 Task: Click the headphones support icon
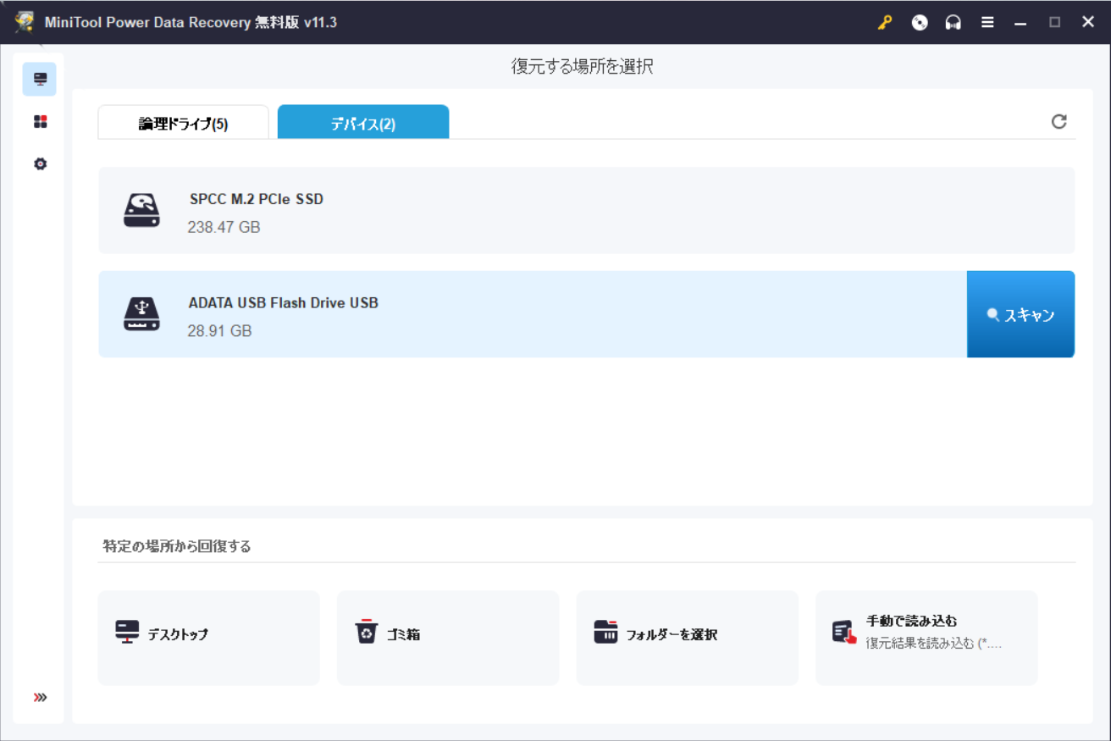953,23
